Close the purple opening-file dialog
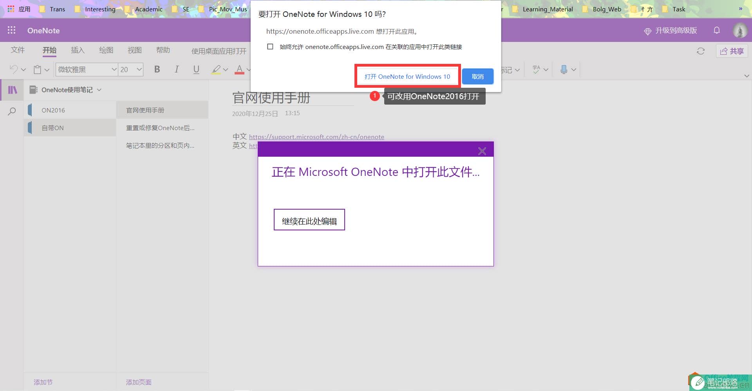This screenshot has width=752, height=391. click(x=482, y=151)
